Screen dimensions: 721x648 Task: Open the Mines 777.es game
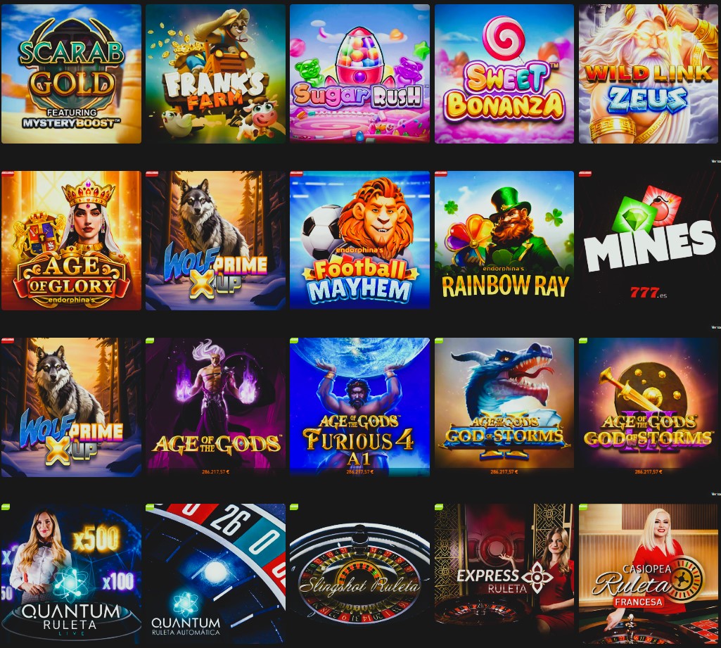tap(649, 241)
